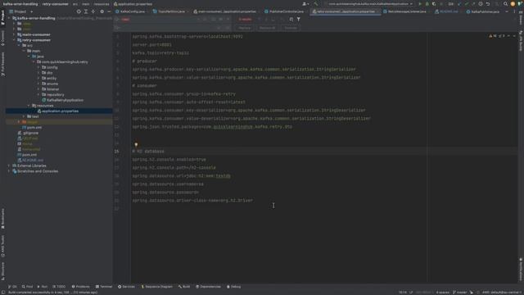Expand the config package folder
Screen dimensions: 524x295
click(x=38, y=67)
